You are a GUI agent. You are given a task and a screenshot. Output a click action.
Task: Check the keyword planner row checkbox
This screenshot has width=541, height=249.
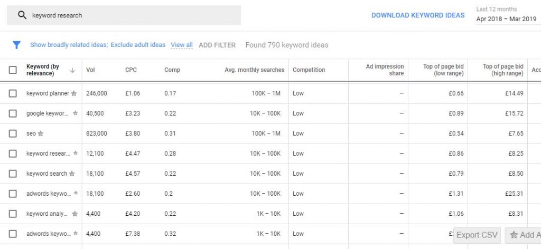tap(13, 93)
